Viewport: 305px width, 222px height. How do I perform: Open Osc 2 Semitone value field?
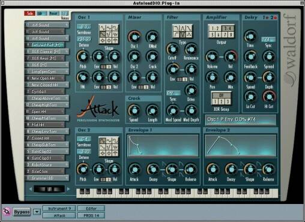point(84,139)
